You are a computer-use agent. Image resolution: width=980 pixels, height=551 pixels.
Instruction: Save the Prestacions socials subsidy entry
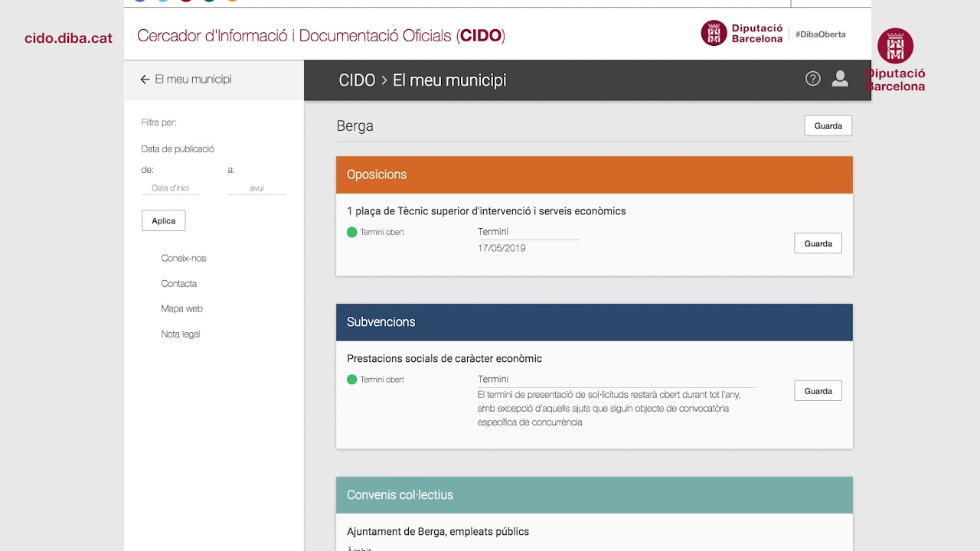(x=818, y=391)
